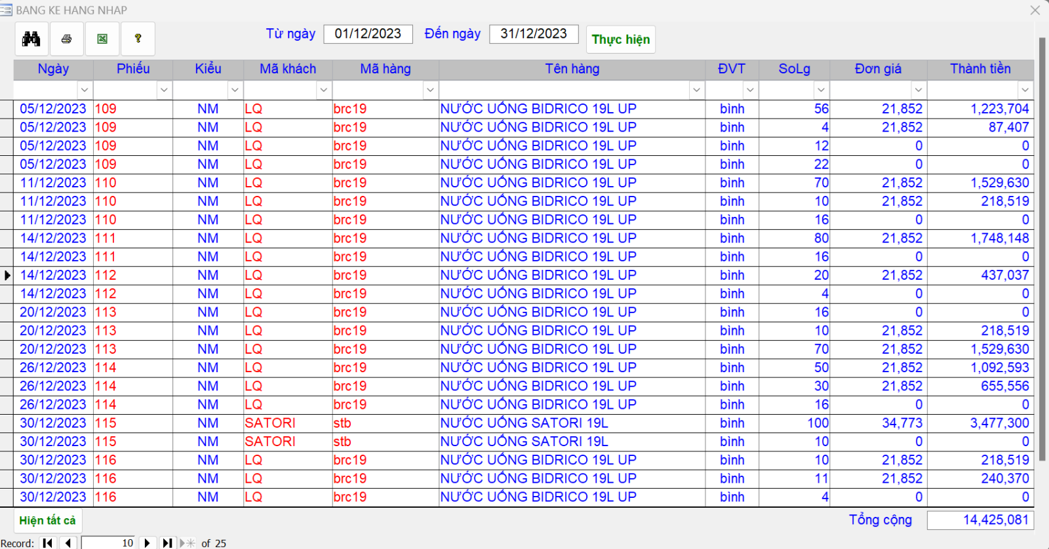Expand the Mã khách filter dropdown
The width and height of the screenshot is (1049, 549).
click(x=323, y=90)
